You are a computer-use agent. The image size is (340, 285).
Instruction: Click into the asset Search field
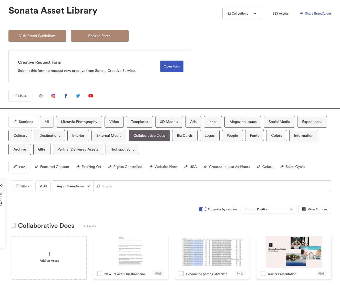click(x=212, y=186)
